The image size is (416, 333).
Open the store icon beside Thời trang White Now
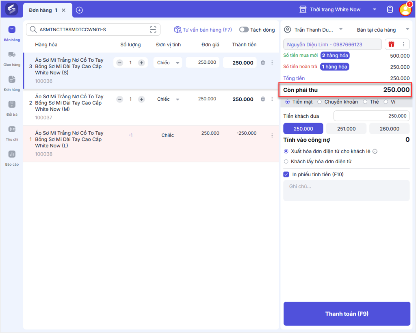pos(303,10)
